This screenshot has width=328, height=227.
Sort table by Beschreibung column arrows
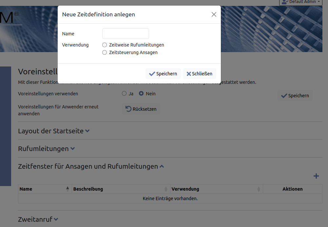pos(166,189)
